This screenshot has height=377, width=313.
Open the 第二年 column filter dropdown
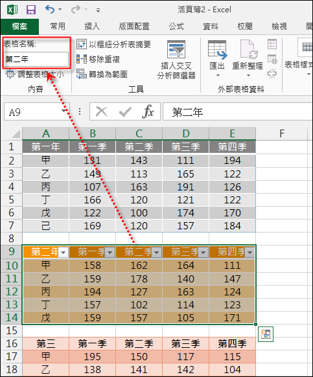[64, 253]
